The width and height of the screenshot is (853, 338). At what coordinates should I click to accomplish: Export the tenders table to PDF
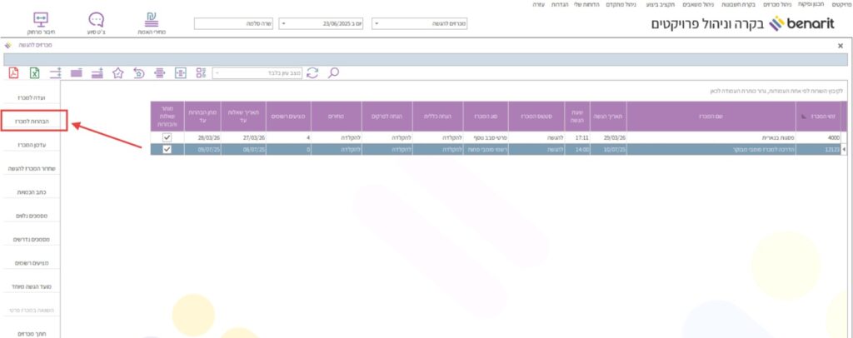pyautogui.click(x=14, y=73)
